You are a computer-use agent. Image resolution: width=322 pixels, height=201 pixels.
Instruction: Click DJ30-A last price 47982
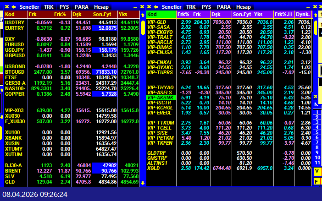(x=105, y=165)
